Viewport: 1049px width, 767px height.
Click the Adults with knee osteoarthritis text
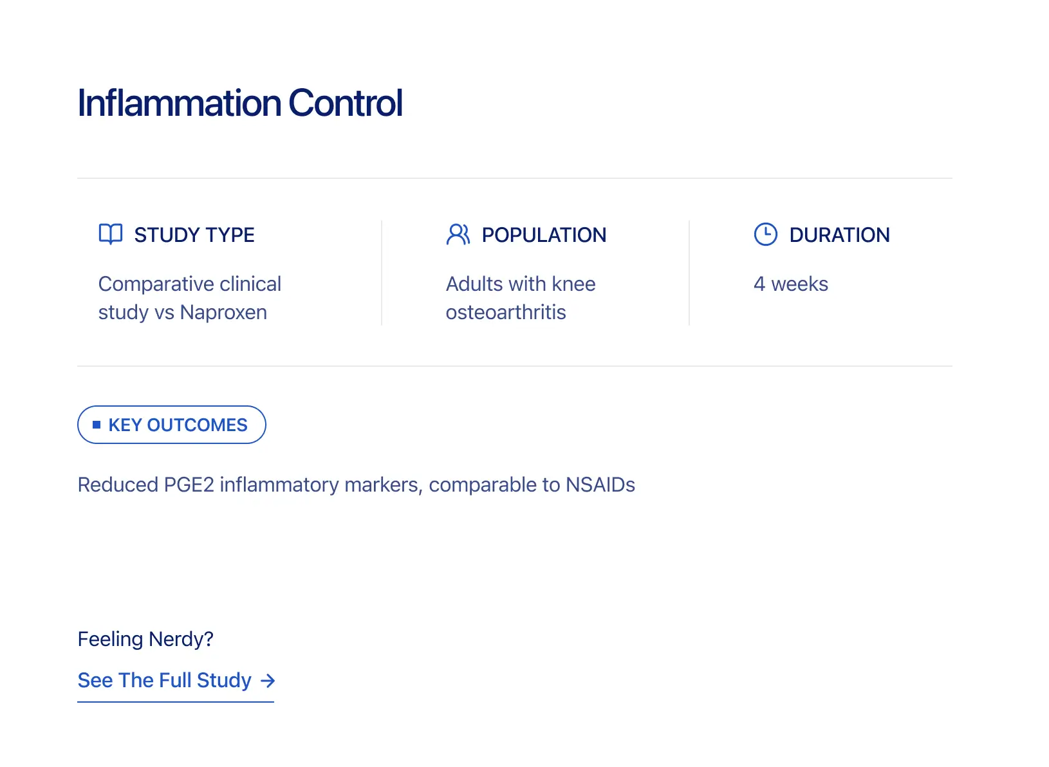coord(521,298)
